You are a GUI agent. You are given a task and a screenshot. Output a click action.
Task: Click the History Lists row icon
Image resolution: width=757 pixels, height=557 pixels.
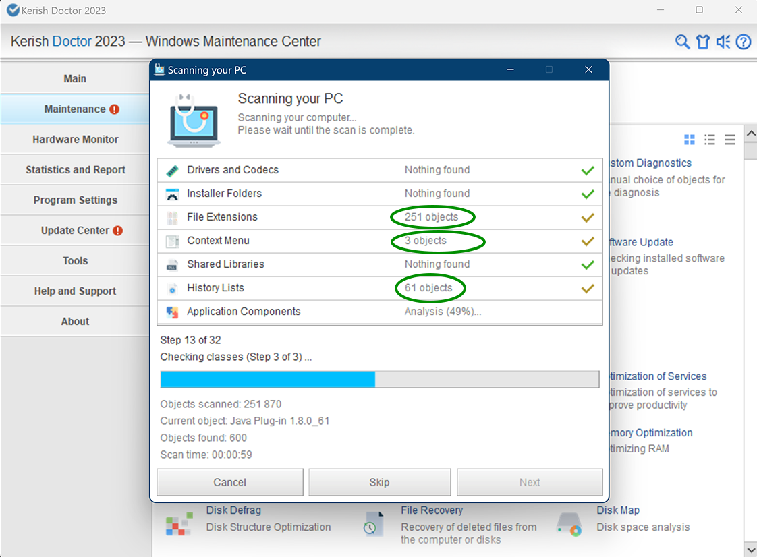coord(172,289)
